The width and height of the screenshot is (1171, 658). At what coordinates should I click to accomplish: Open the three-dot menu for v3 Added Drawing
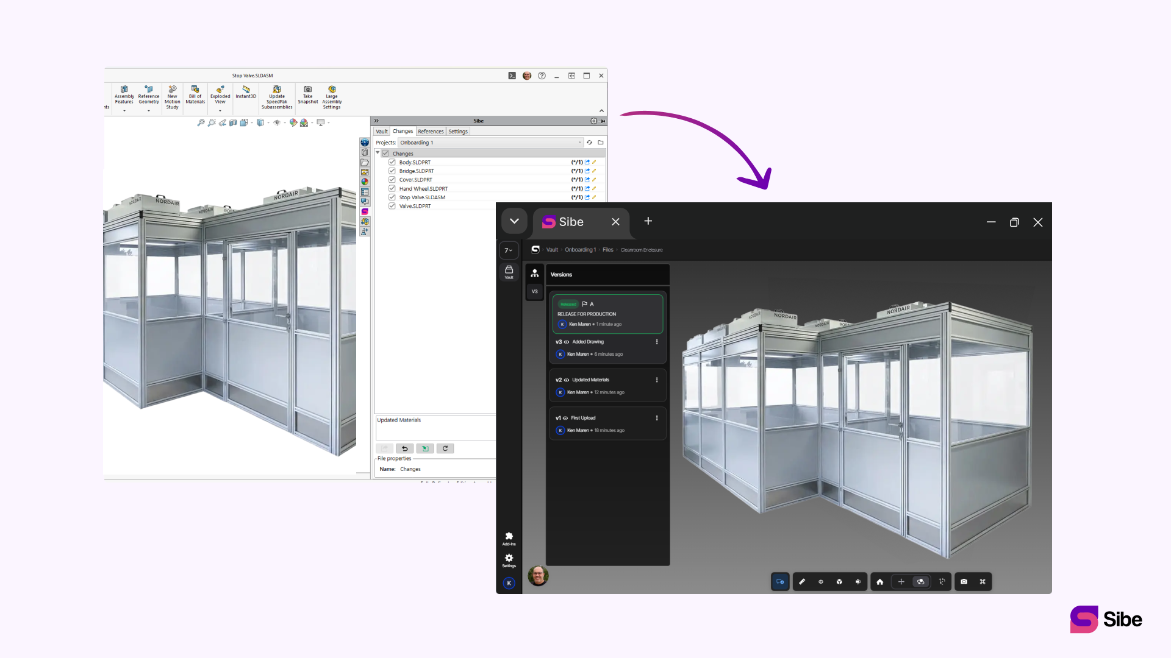click(657, 342)
